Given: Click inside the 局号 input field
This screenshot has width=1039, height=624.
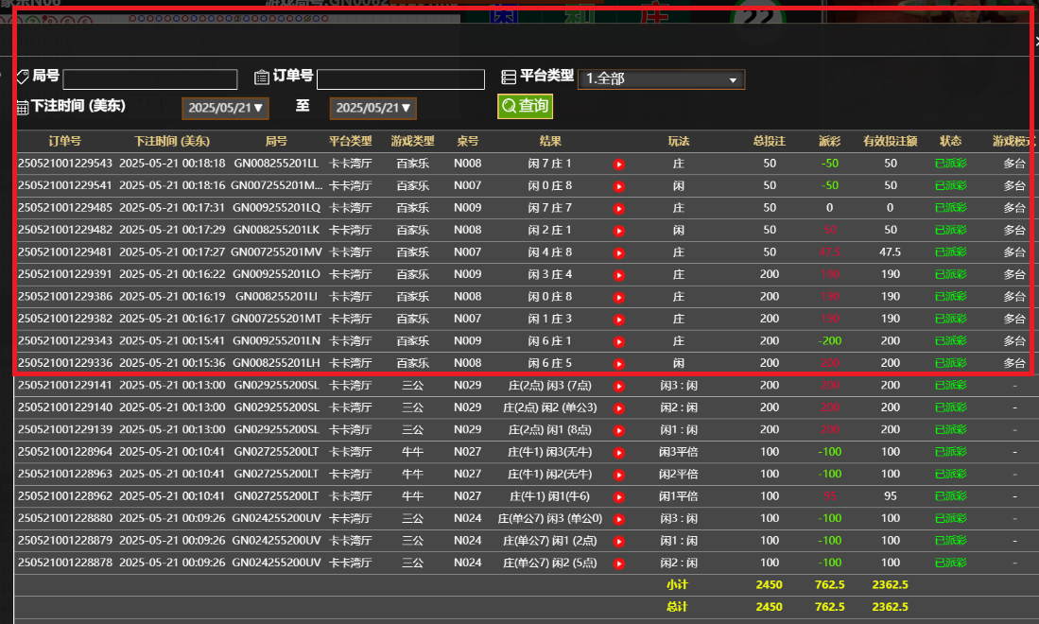Looking at the screenshot, I should (x=149, y=78).
